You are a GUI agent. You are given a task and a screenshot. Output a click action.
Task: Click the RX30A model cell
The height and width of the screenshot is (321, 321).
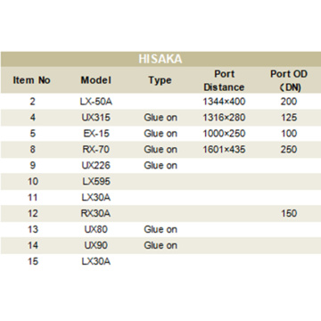[96, 213]
